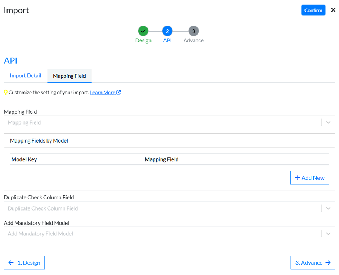Click the Duplicate Check Column Field input
The image size is (339, 275).
(x=162, y=208)
